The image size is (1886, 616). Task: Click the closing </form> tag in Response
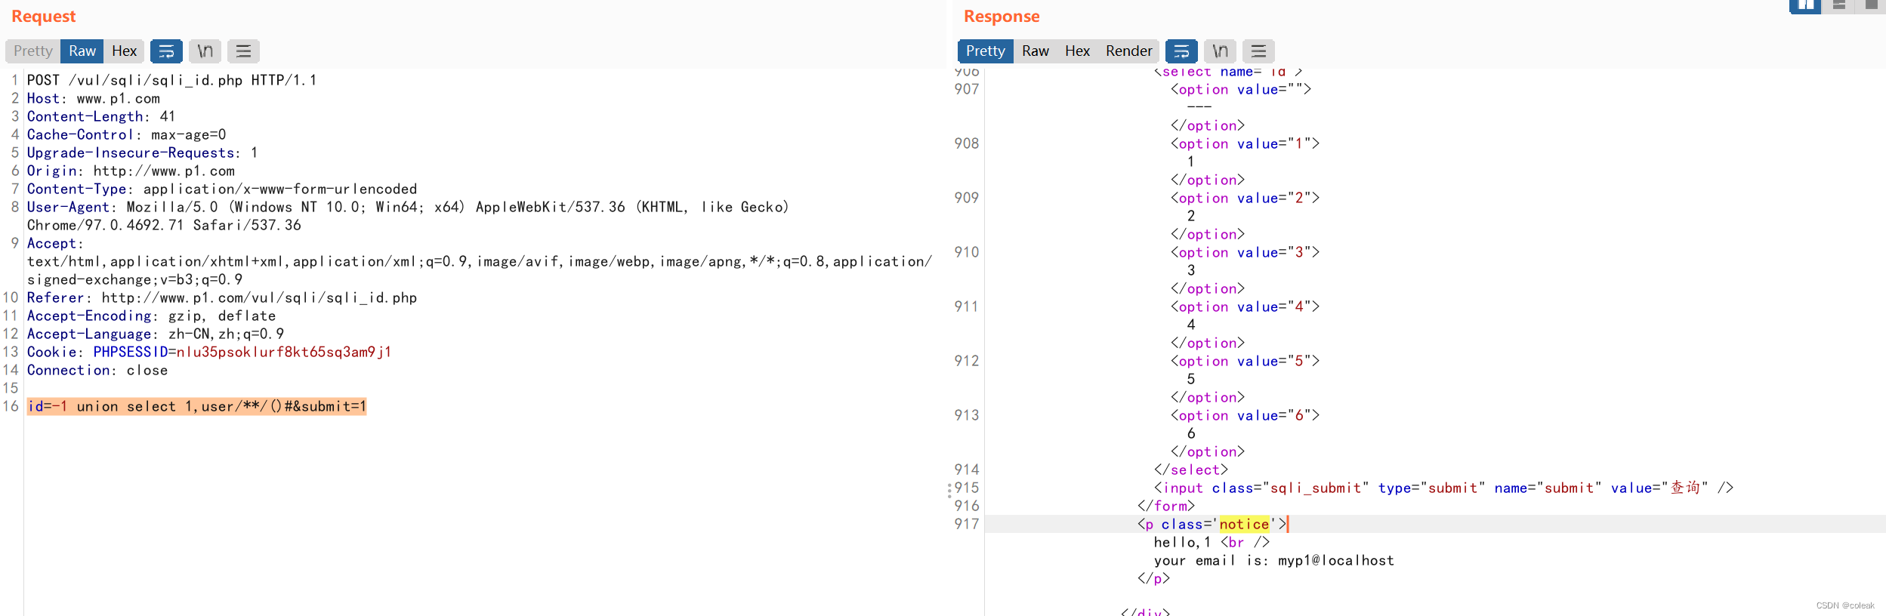(1166, 506)
